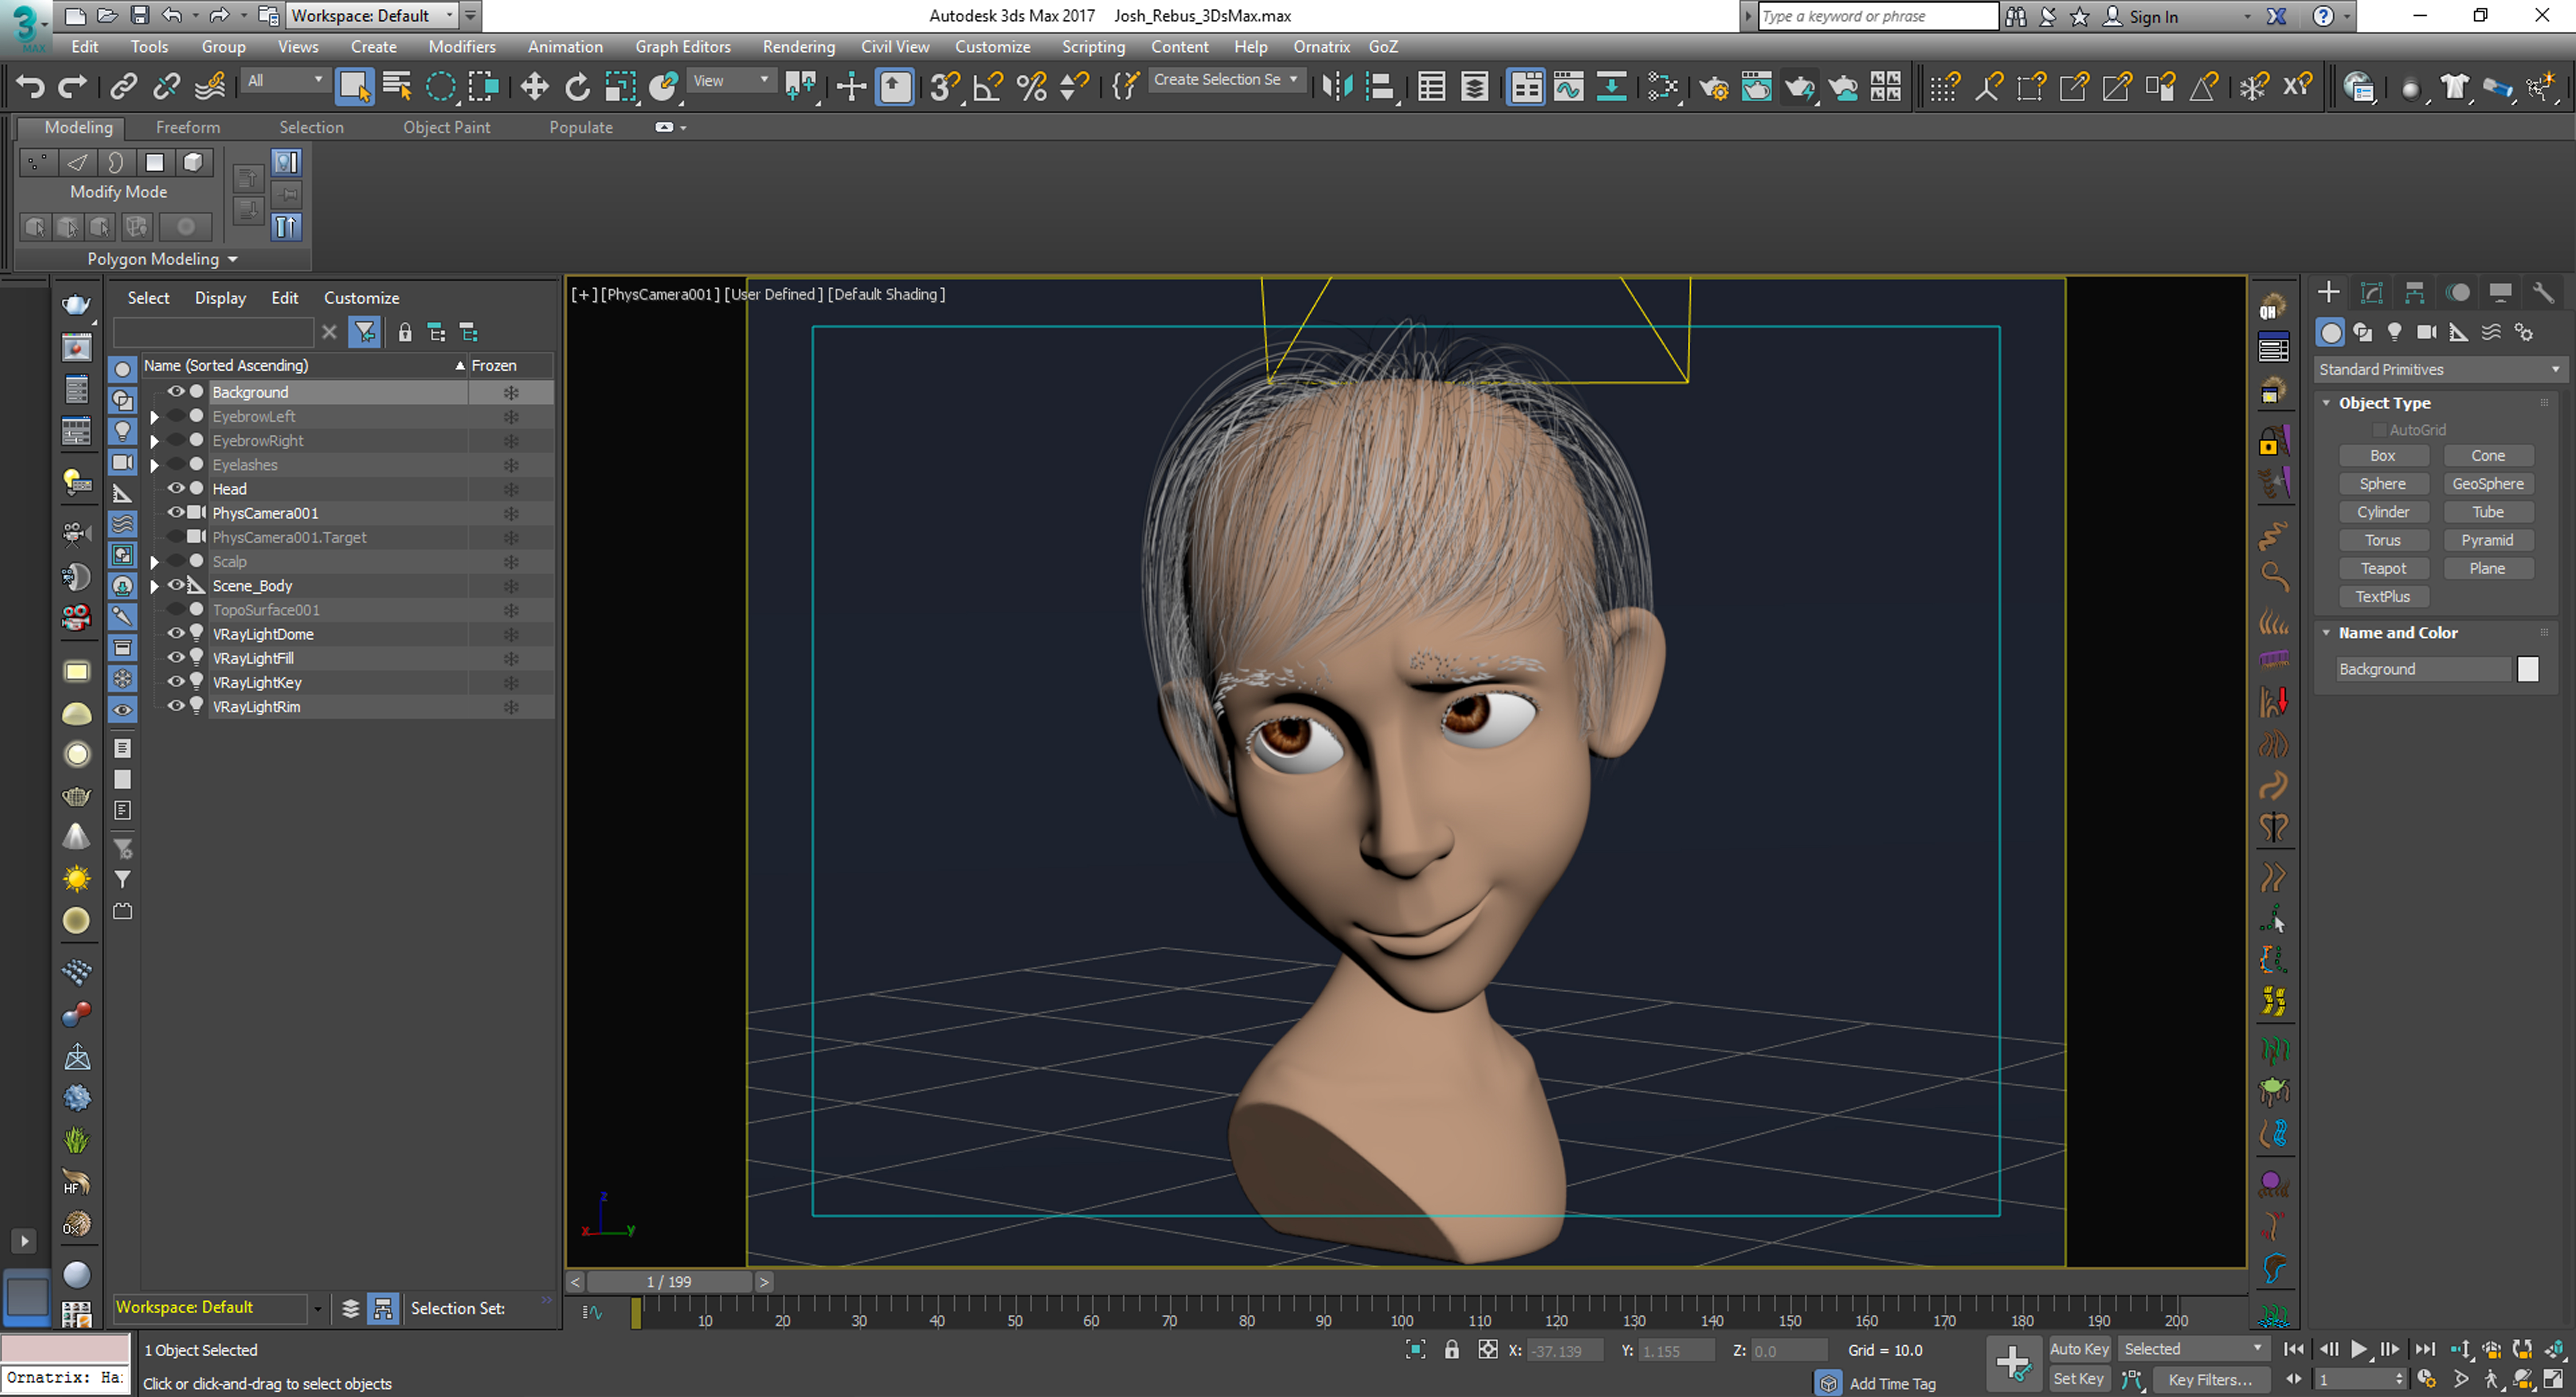Screen dimensions: 2576x1397
Task: Click the object color swatch beside Background
Action: [2528, 669]
